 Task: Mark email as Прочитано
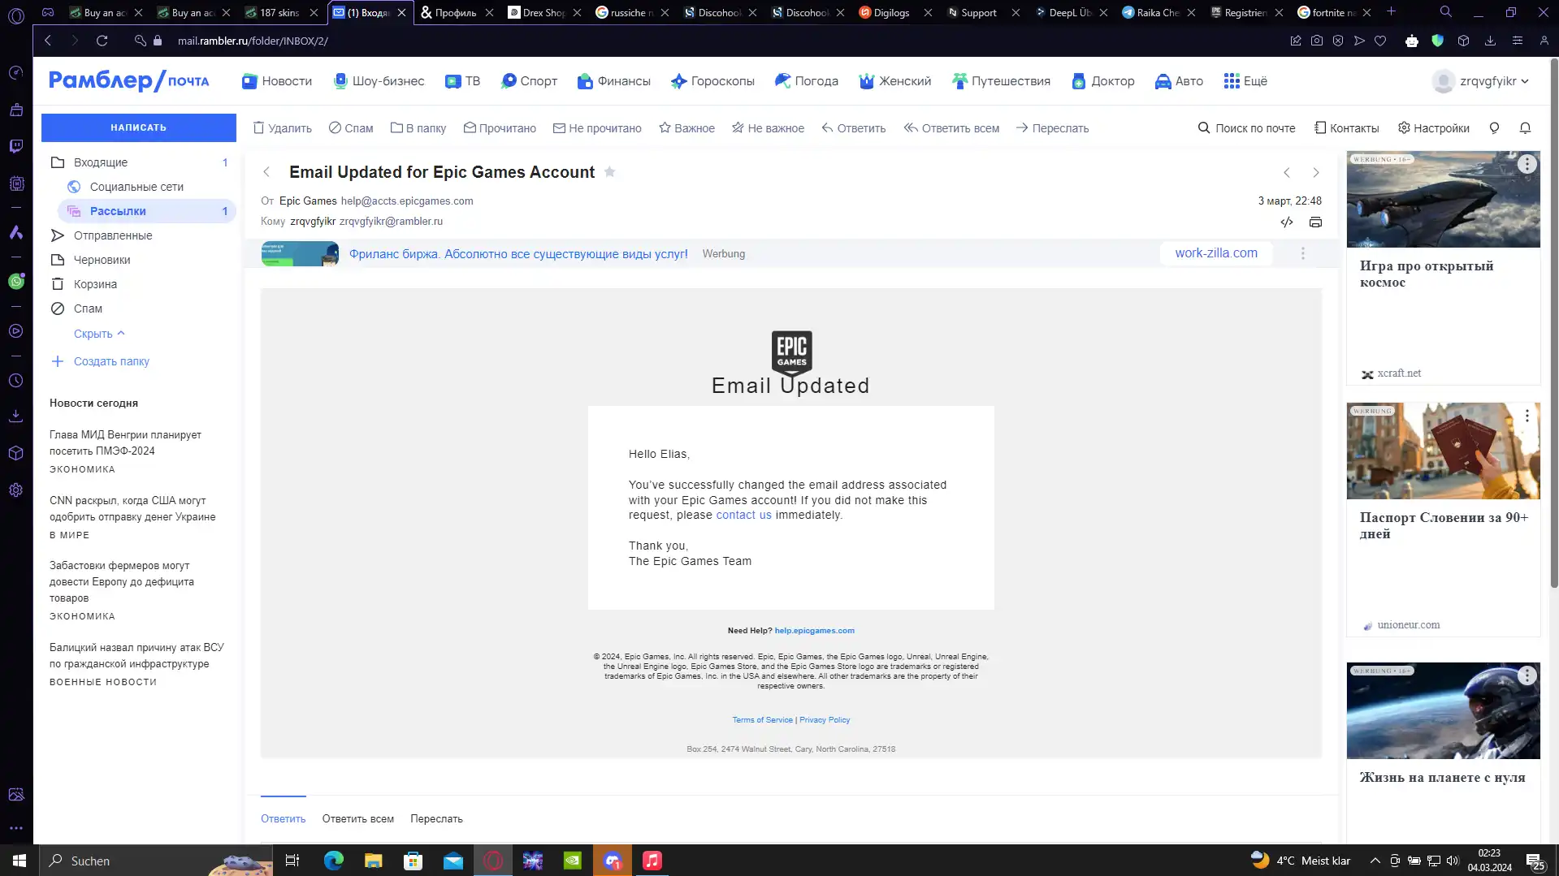500,128
